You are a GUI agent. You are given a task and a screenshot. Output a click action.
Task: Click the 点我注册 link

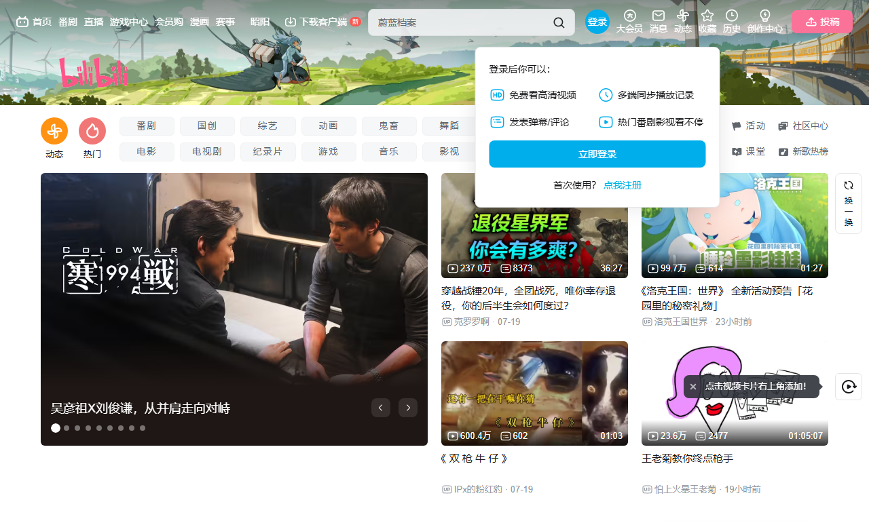tap(623, 185)
